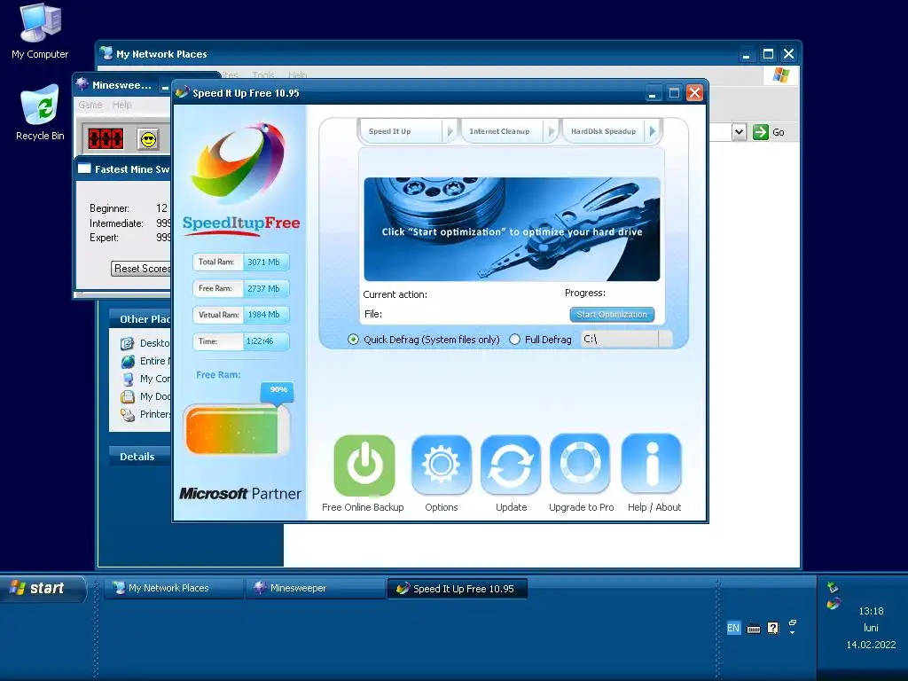Image resolution: width=908 pixels, height=681 pixels.
Task: Click the Minesweeper title bar mine icon
Action: [82, 84]
